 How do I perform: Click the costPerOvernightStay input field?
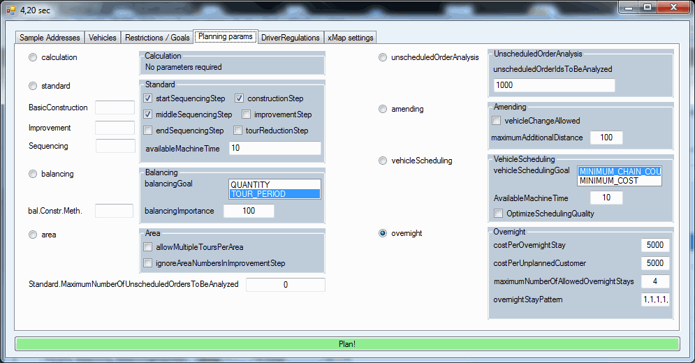(x=655, y=245)
